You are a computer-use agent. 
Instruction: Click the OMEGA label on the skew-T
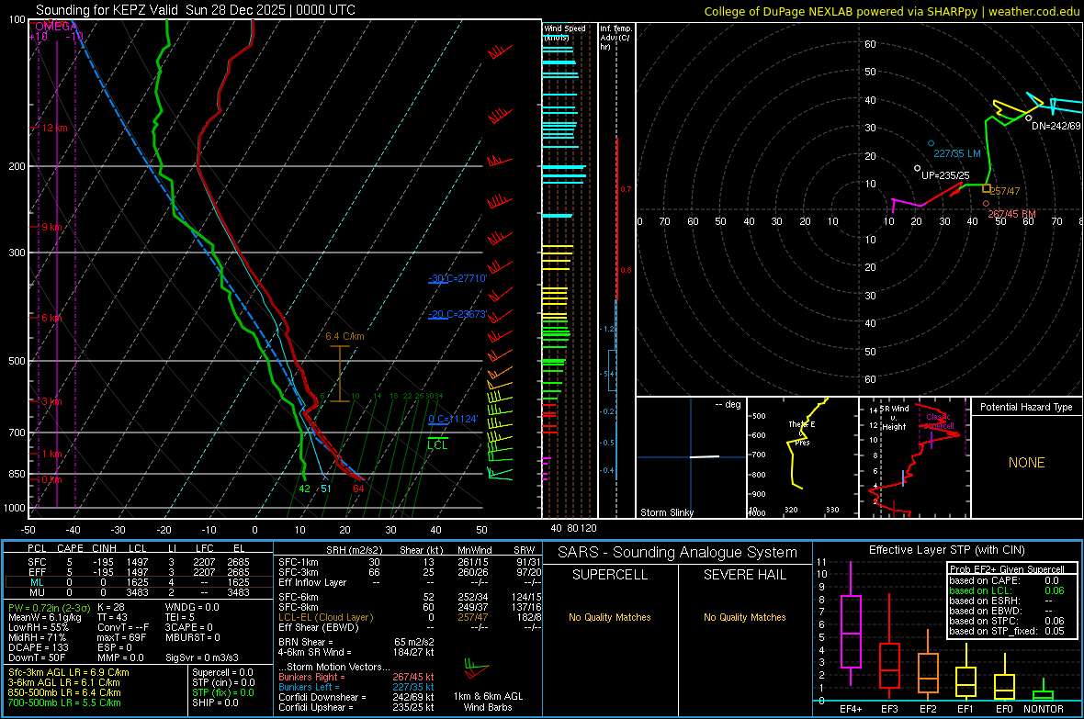click(55, 27)
